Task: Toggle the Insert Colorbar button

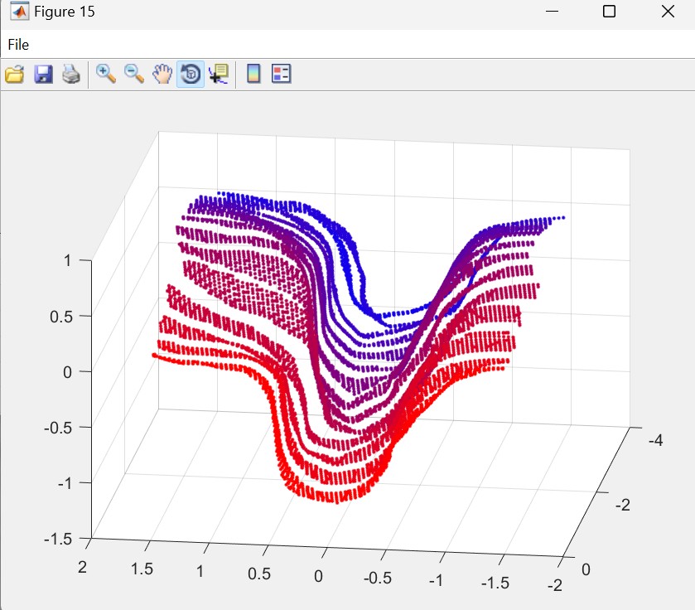Action: 253,75
